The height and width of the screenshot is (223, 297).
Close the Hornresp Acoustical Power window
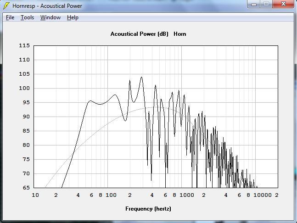click(283, 4)
